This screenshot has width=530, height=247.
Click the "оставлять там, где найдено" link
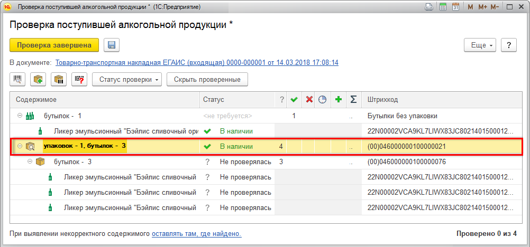197,233
